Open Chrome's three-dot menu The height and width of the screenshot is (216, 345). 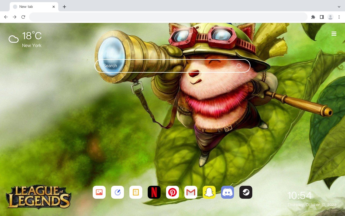(339, 17)
